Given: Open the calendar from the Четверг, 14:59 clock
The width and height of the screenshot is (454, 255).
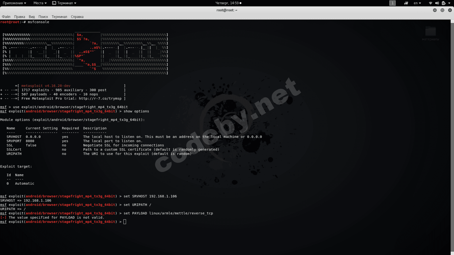Looking at the screenshot, I should (x=228, y=3).
